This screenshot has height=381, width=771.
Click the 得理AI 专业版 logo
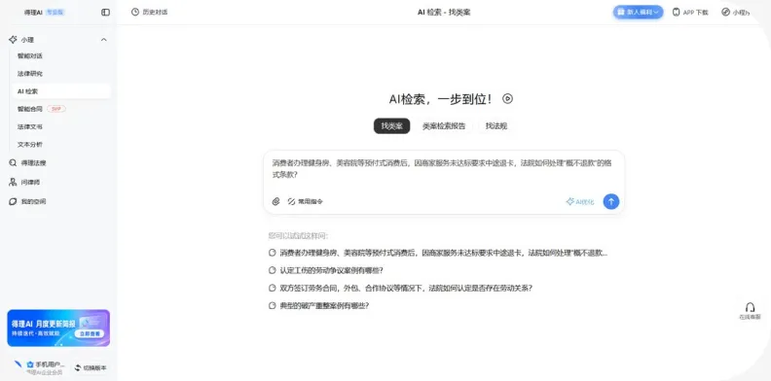(x=44, y=13)
